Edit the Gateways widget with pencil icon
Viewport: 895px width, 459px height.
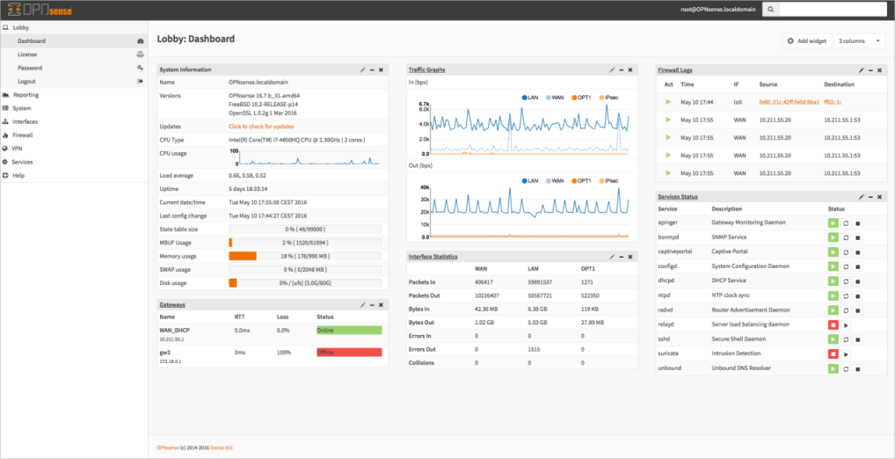tap(362, 305)
